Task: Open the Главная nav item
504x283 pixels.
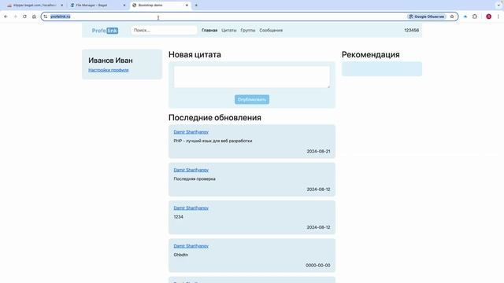Action: click(x=209, y=30)
